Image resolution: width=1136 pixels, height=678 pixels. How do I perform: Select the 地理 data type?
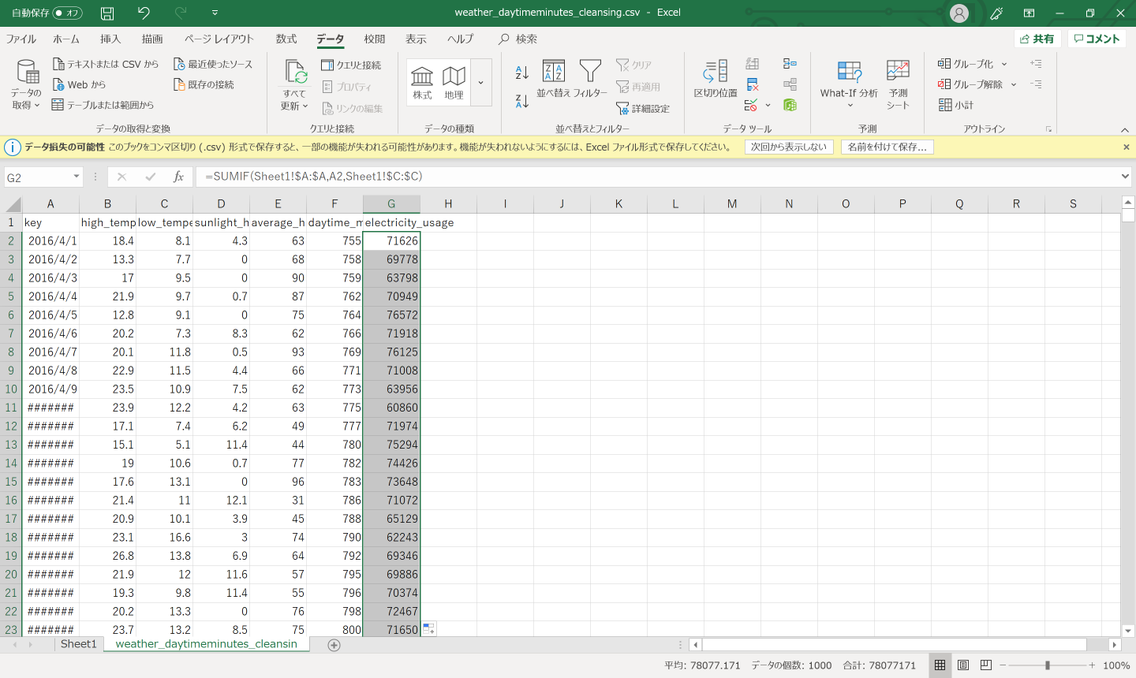tap(454, 83)
